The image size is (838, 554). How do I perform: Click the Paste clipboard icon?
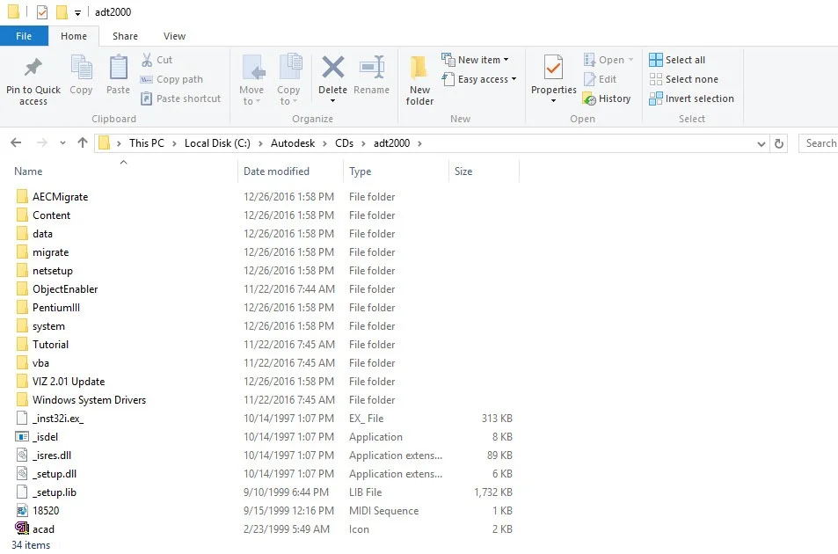(118, 68)
